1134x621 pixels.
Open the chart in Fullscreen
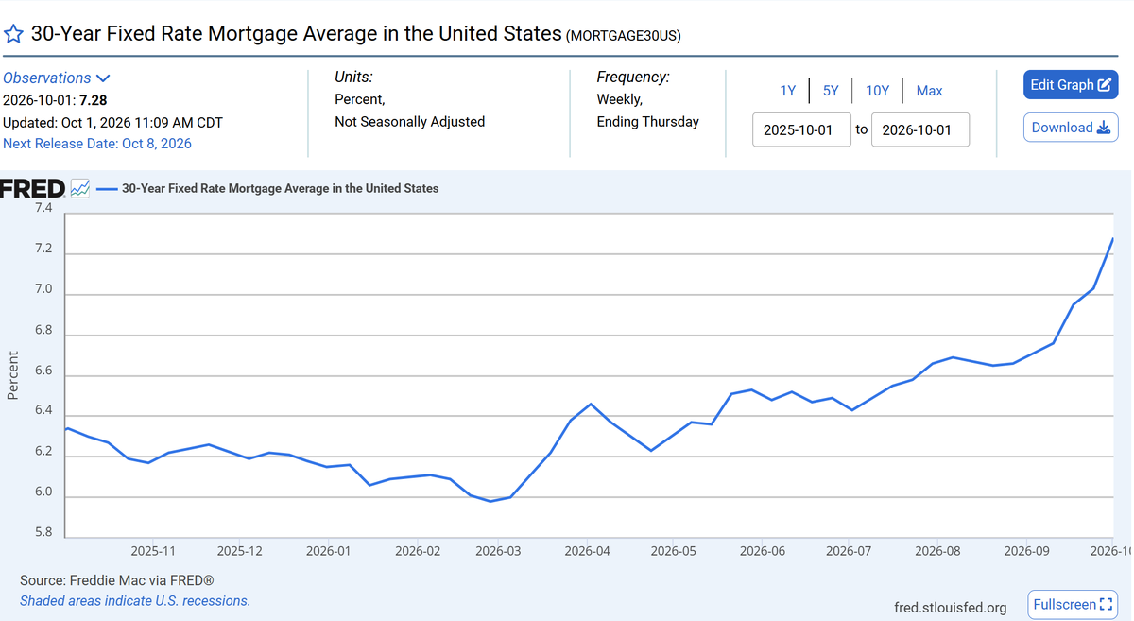coord(1073,604)
